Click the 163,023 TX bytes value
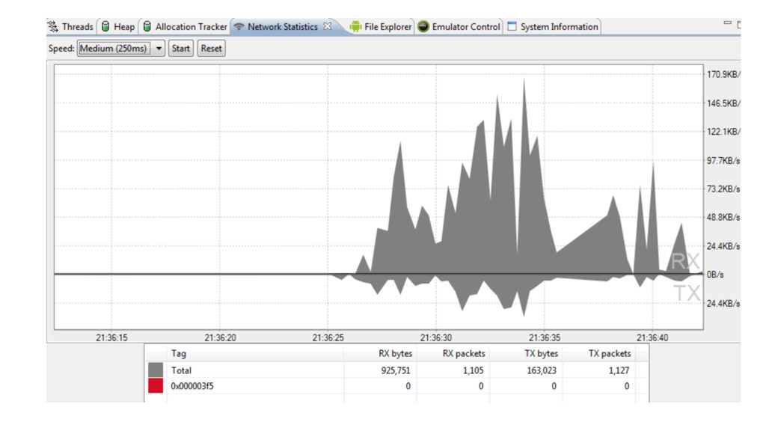This screenshot has height=431, width=766. click(542, 370)
